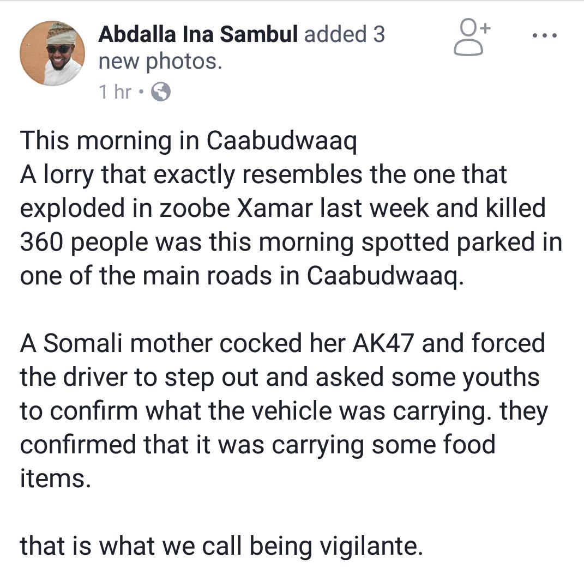Open the Abdalla Ina Sambul profile name link
The image size is (584, 570).
coord(198,34)
